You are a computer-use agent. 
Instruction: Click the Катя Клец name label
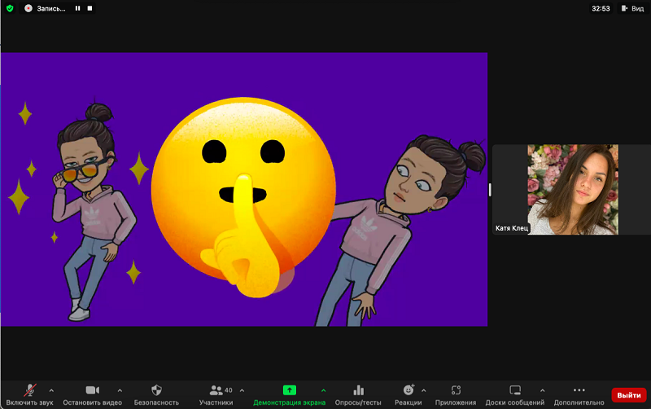tap(512, 228)
